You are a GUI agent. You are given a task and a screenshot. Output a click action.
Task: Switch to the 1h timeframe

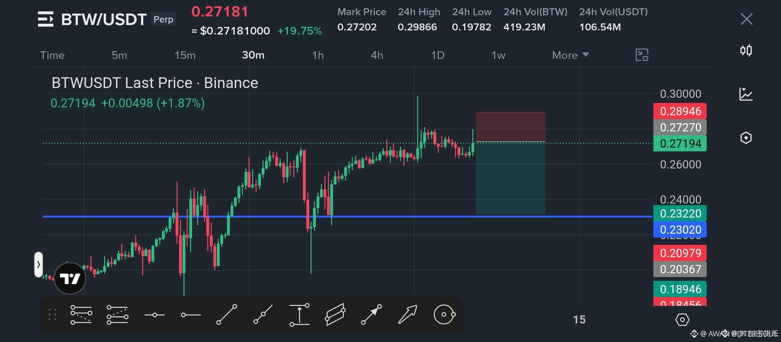[x=318, y=55]
